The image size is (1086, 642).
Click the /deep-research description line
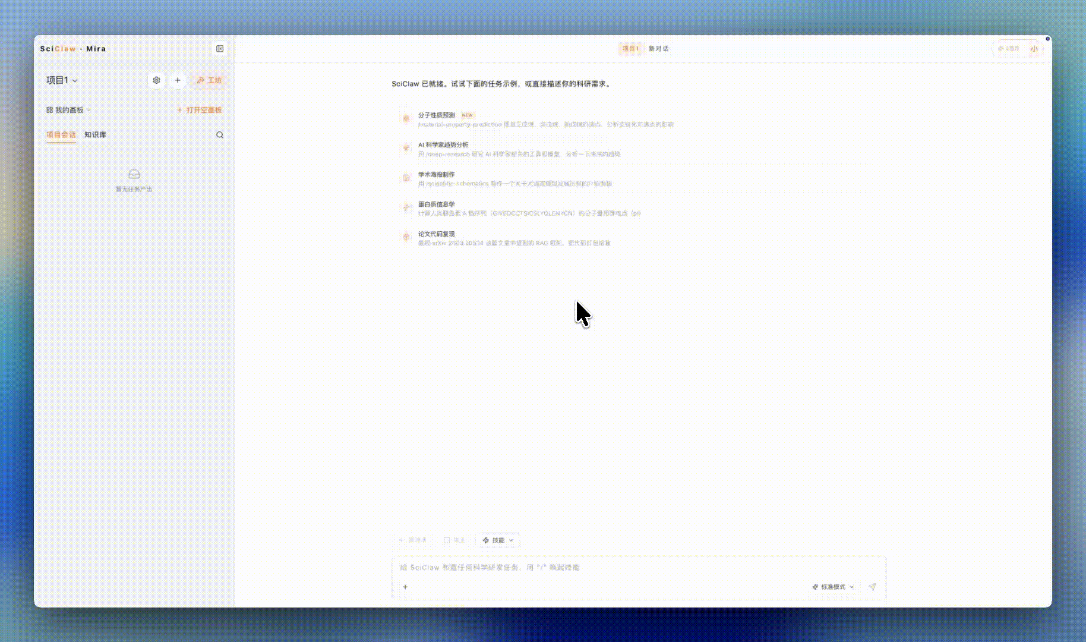519,155
